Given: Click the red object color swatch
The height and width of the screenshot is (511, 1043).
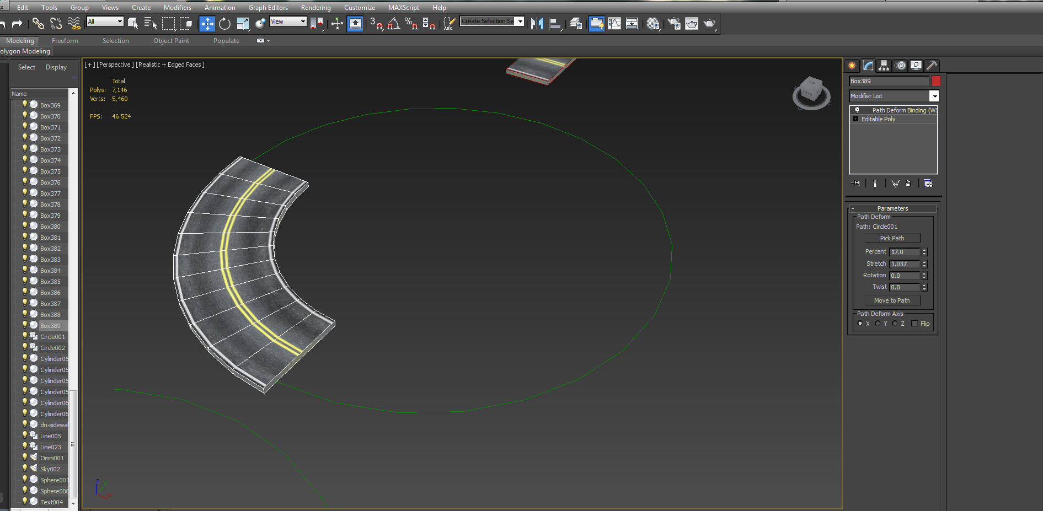Looking at the screenshot, I should 936,81.
